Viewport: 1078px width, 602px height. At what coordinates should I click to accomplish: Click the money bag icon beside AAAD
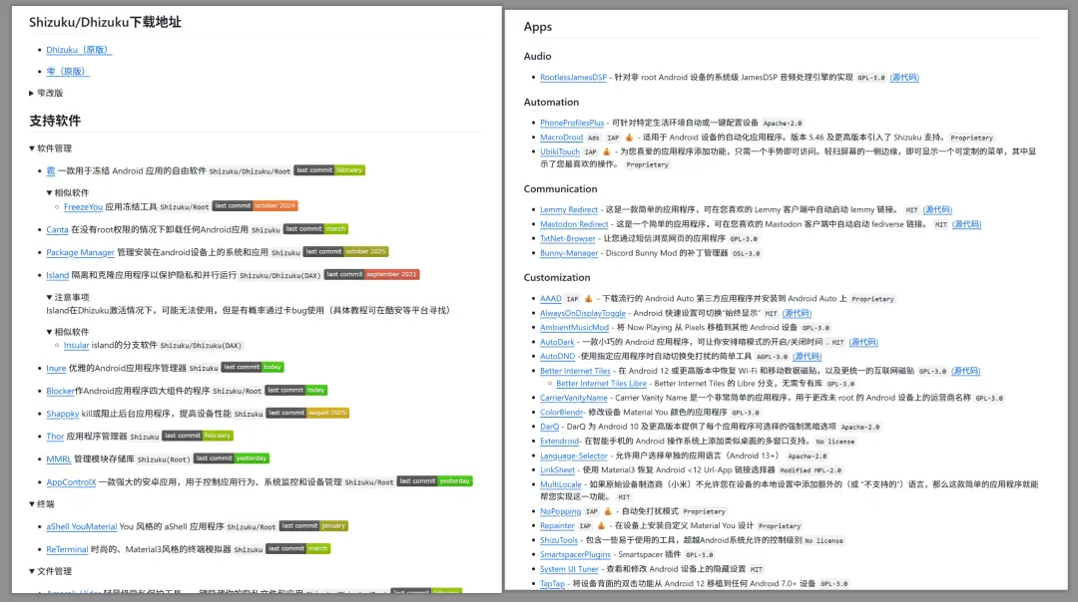(x=588, y=299)
